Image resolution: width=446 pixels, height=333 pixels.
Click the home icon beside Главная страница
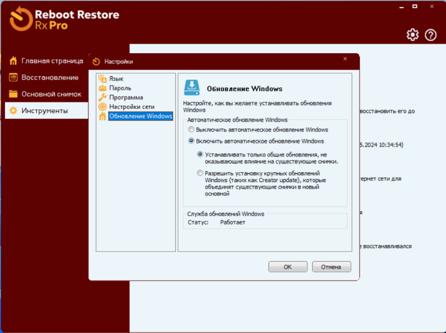pyautogui.click(x=13, y=60)
